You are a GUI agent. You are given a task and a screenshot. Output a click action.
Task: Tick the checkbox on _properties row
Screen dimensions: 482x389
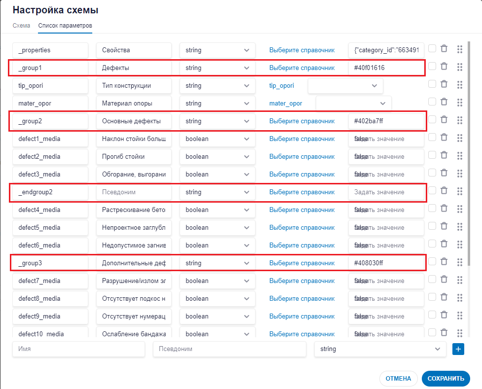[432, 49]
